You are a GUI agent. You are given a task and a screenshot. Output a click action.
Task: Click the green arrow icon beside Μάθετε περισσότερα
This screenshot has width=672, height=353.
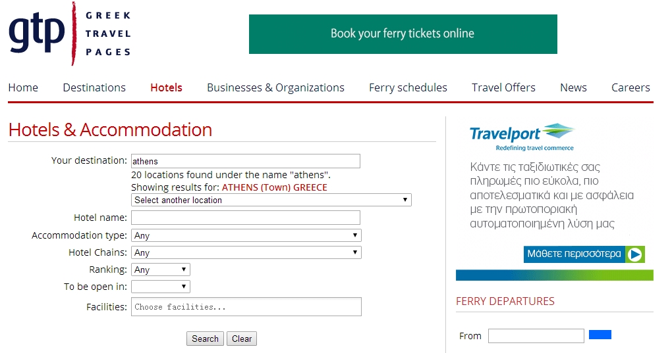point(634,254)
